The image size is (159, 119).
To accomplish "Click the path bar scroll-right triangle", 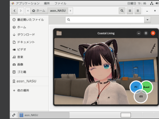I will [70, 11].
